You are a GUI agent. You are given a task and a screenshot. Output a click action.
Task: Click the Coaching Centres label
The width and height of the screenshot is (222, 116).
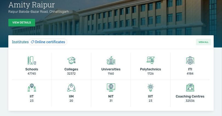[x=190, y=96]
